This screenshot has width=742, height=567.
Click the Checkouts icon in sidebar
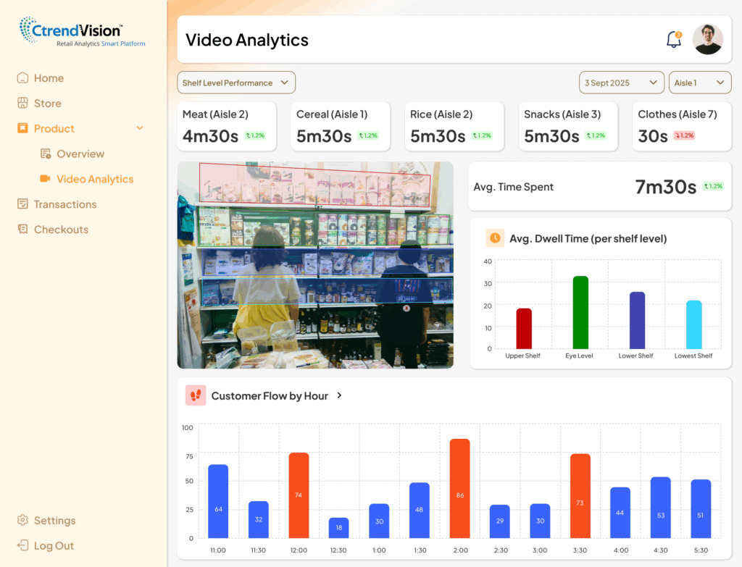23,230
